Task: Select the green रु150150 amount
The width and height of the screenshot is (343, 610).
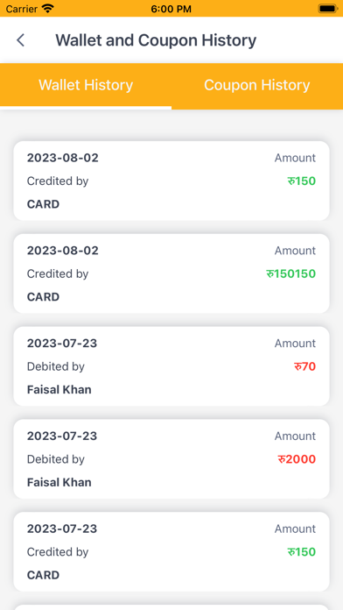Action: coord(291,273)
